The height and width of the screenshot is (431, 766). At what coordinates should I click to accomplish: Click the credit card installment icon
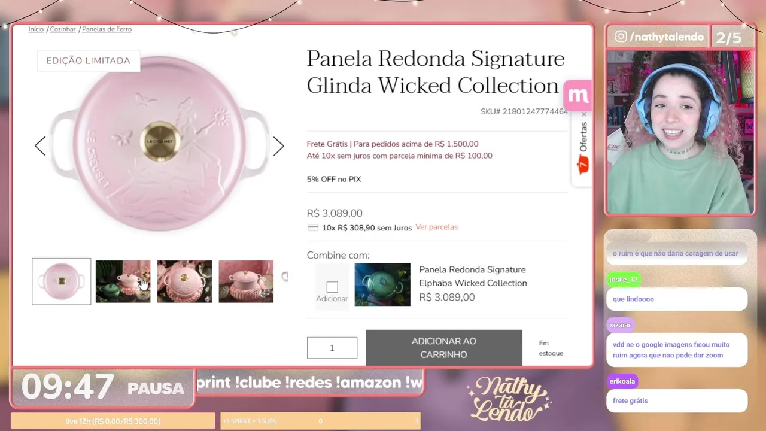click(x=312, y=228)
